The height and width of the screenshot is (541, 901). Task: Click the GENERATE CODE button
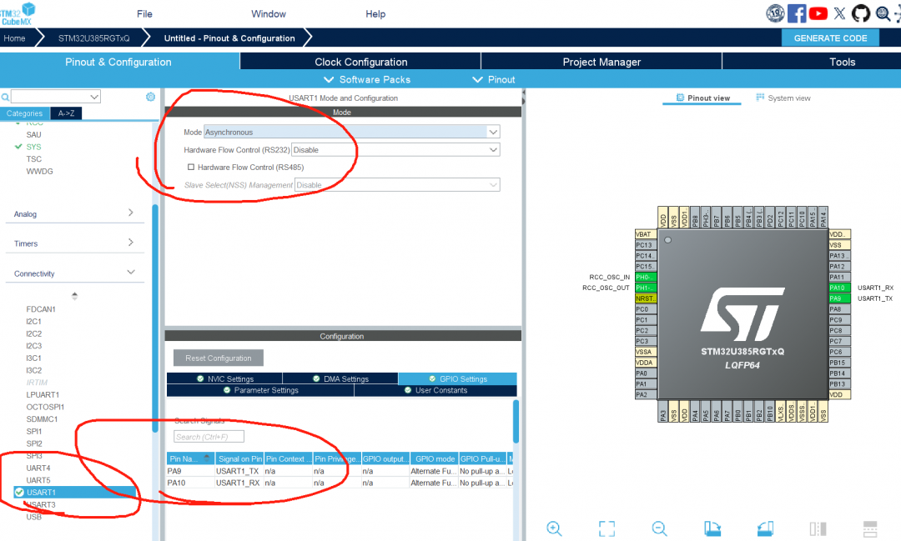coord(830,38)
